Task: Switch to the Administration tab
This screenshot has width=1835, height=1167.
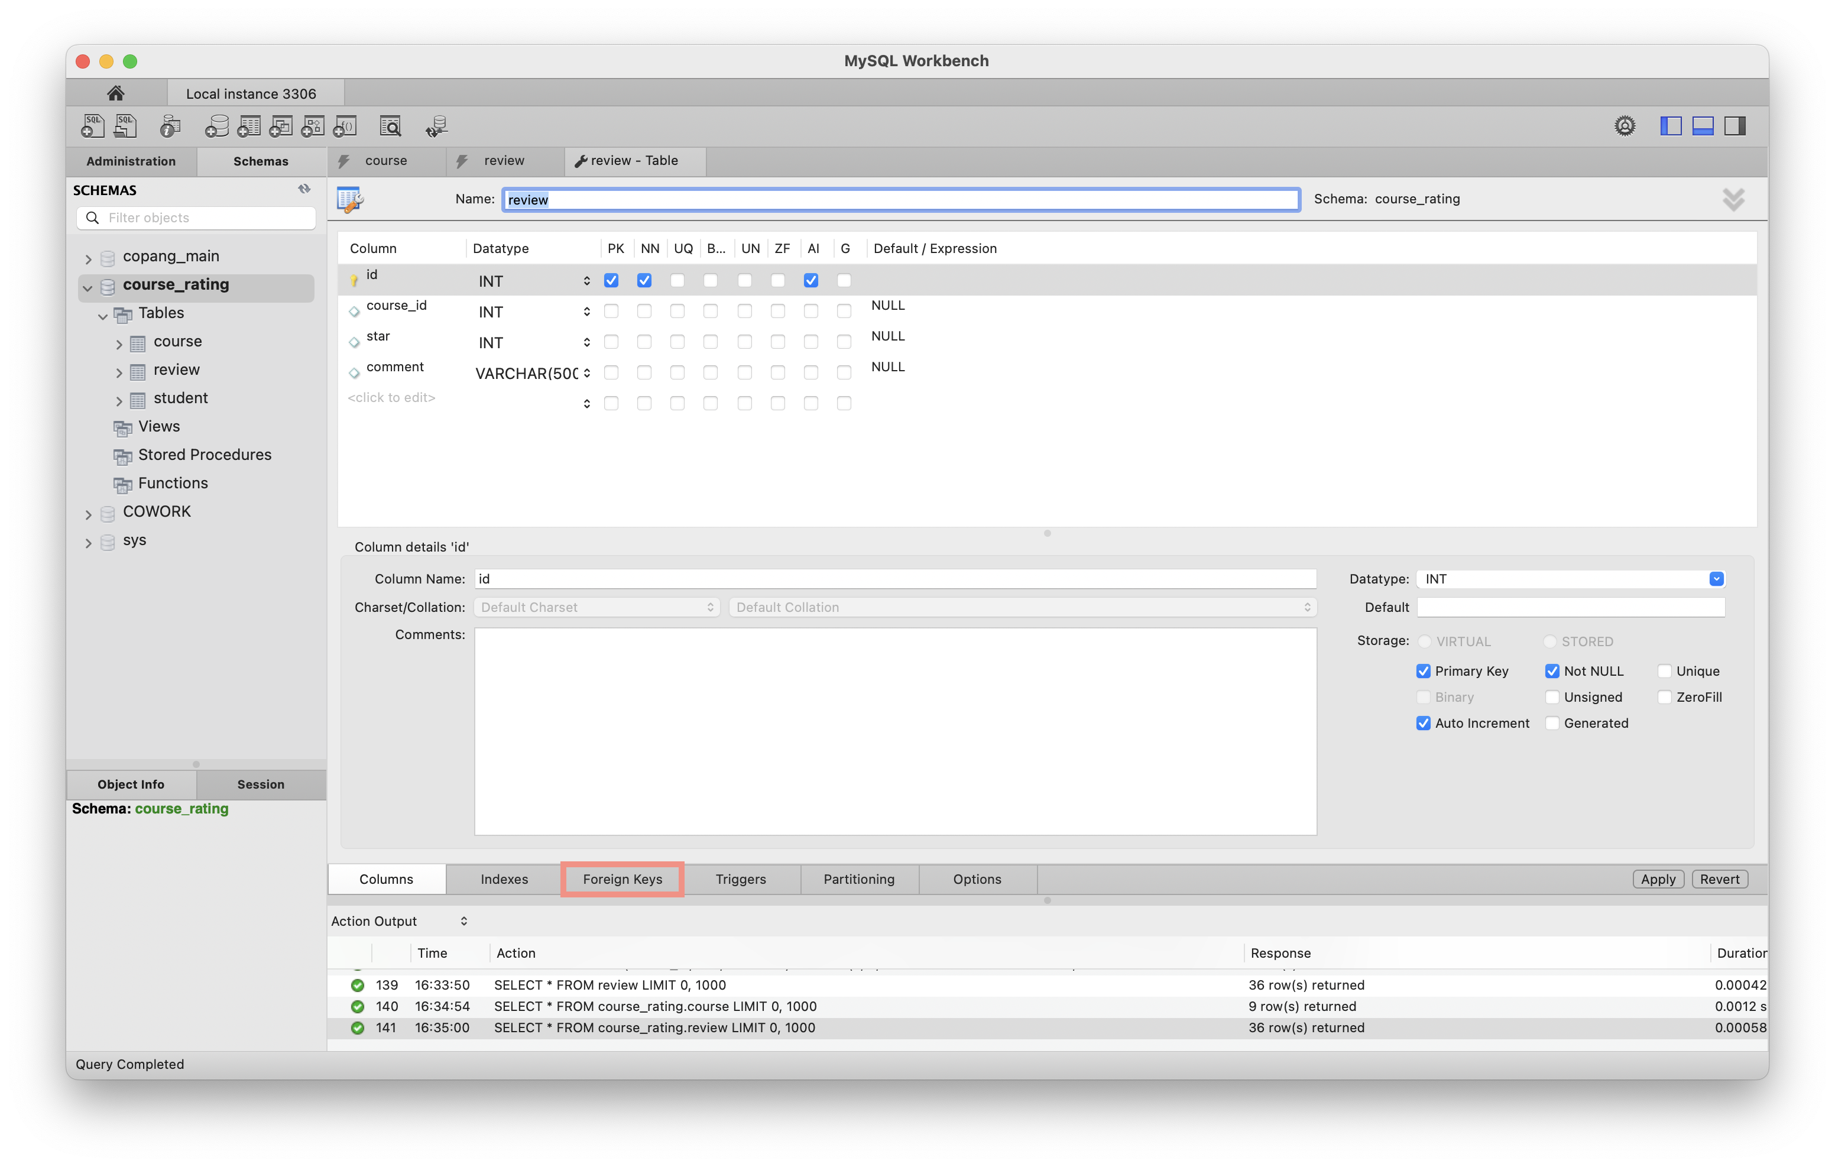Action: (x=131, y=161)
